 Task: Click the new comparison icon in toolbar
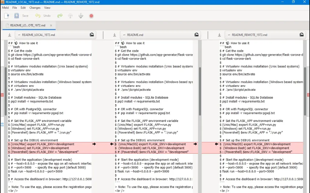(x=7, y=16)
